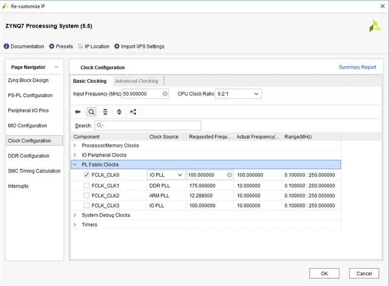Open Import XPS Settings gear icon
This screenshot has width=389, height=286.
[x=117, y=46]
